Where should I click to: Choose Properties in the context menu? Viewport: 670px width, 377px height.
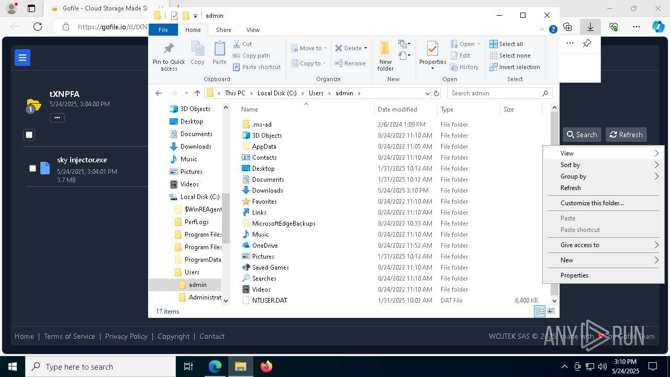pos(603,275)
